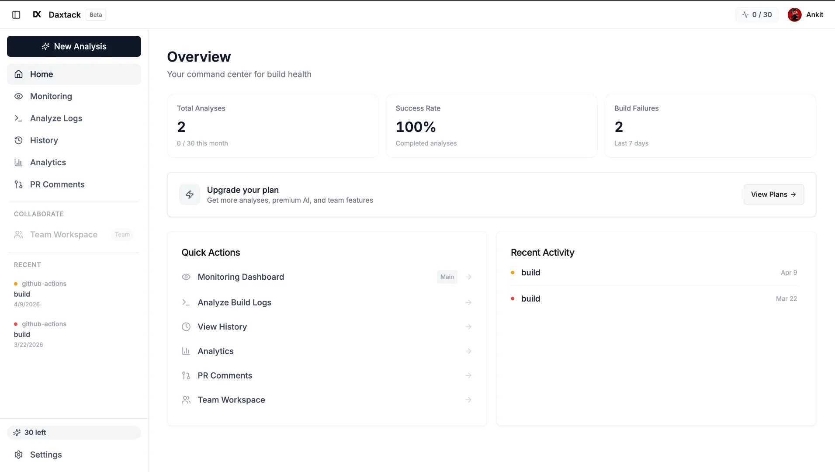The height and width of the screenshot is (472, 835).
Task: Go to Home in sidebar
Action: [74, 74]
